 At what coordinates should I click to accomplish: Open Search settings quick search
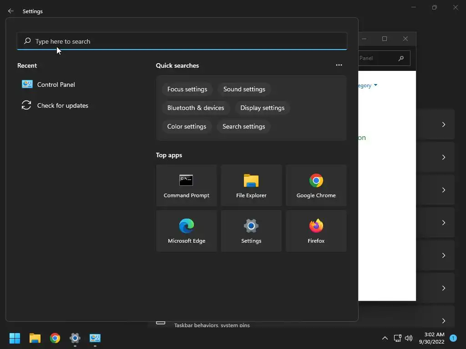click(244, 127)
